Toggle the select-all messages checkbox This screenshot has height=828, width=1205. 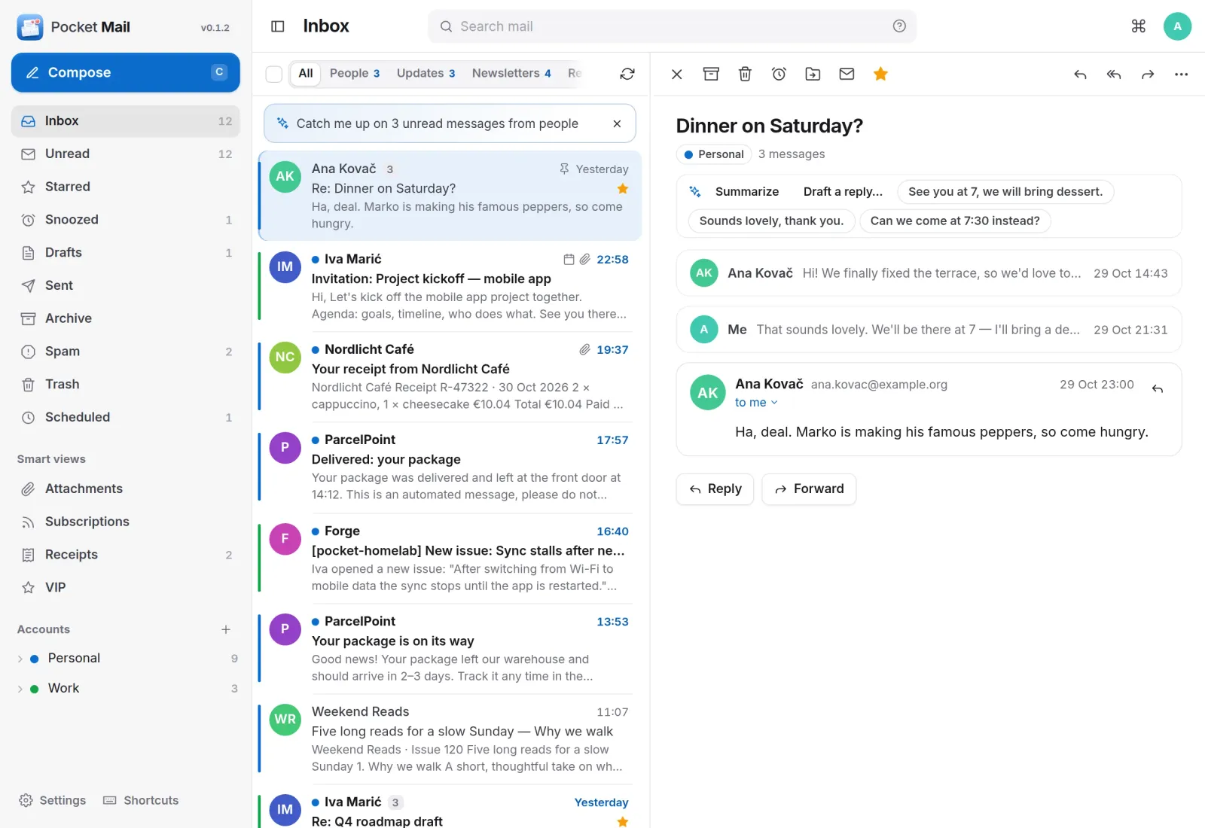pos(274,74)
